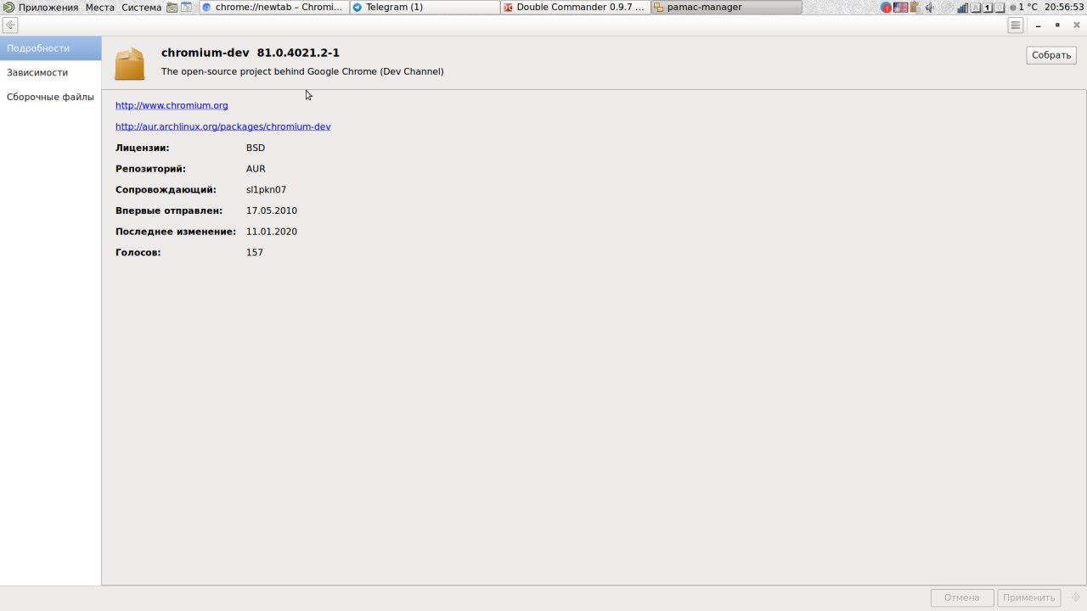This screenshot has height=611, width=1087.
Task: Click the clock showing 20:56:53
Action: tap(1064, 7)
